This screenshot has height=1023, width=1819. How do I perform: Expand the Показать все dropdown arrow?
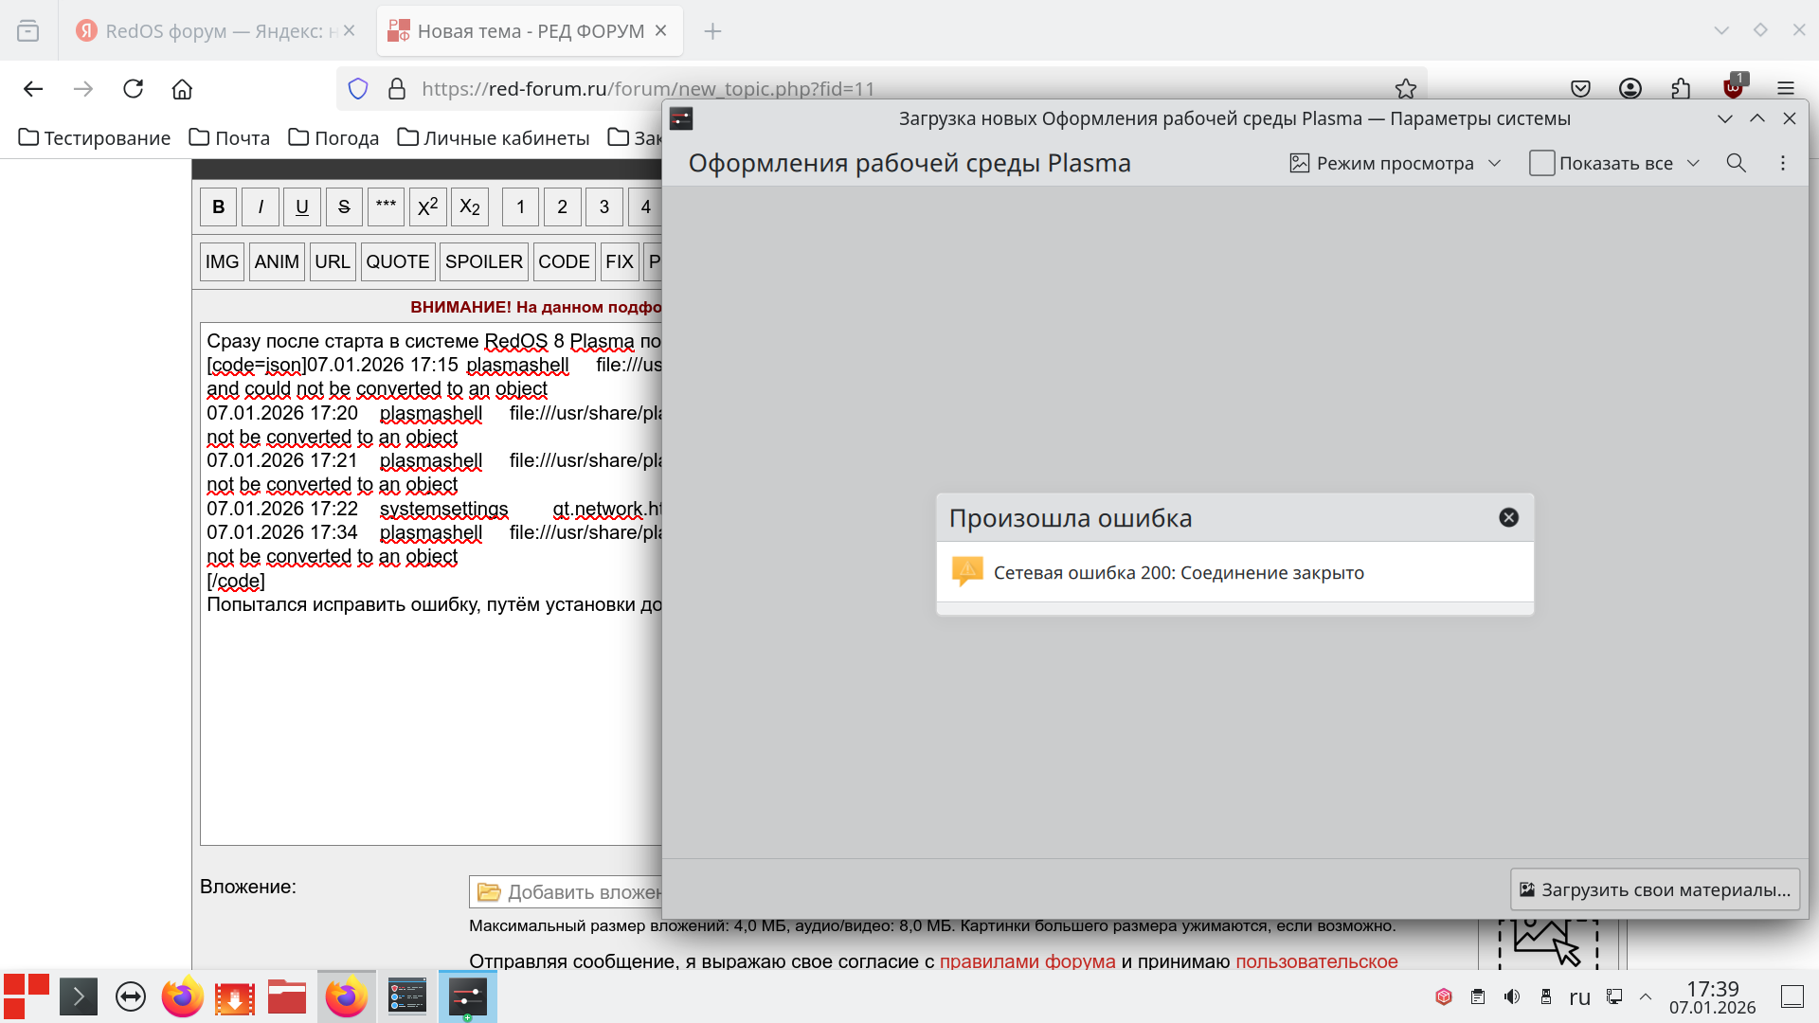click(1693, 163)
